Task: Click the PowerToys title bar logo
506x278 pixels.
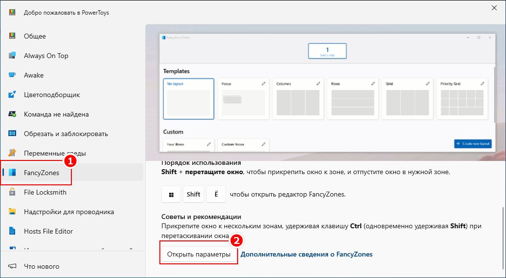Action: tap(12, 13)
